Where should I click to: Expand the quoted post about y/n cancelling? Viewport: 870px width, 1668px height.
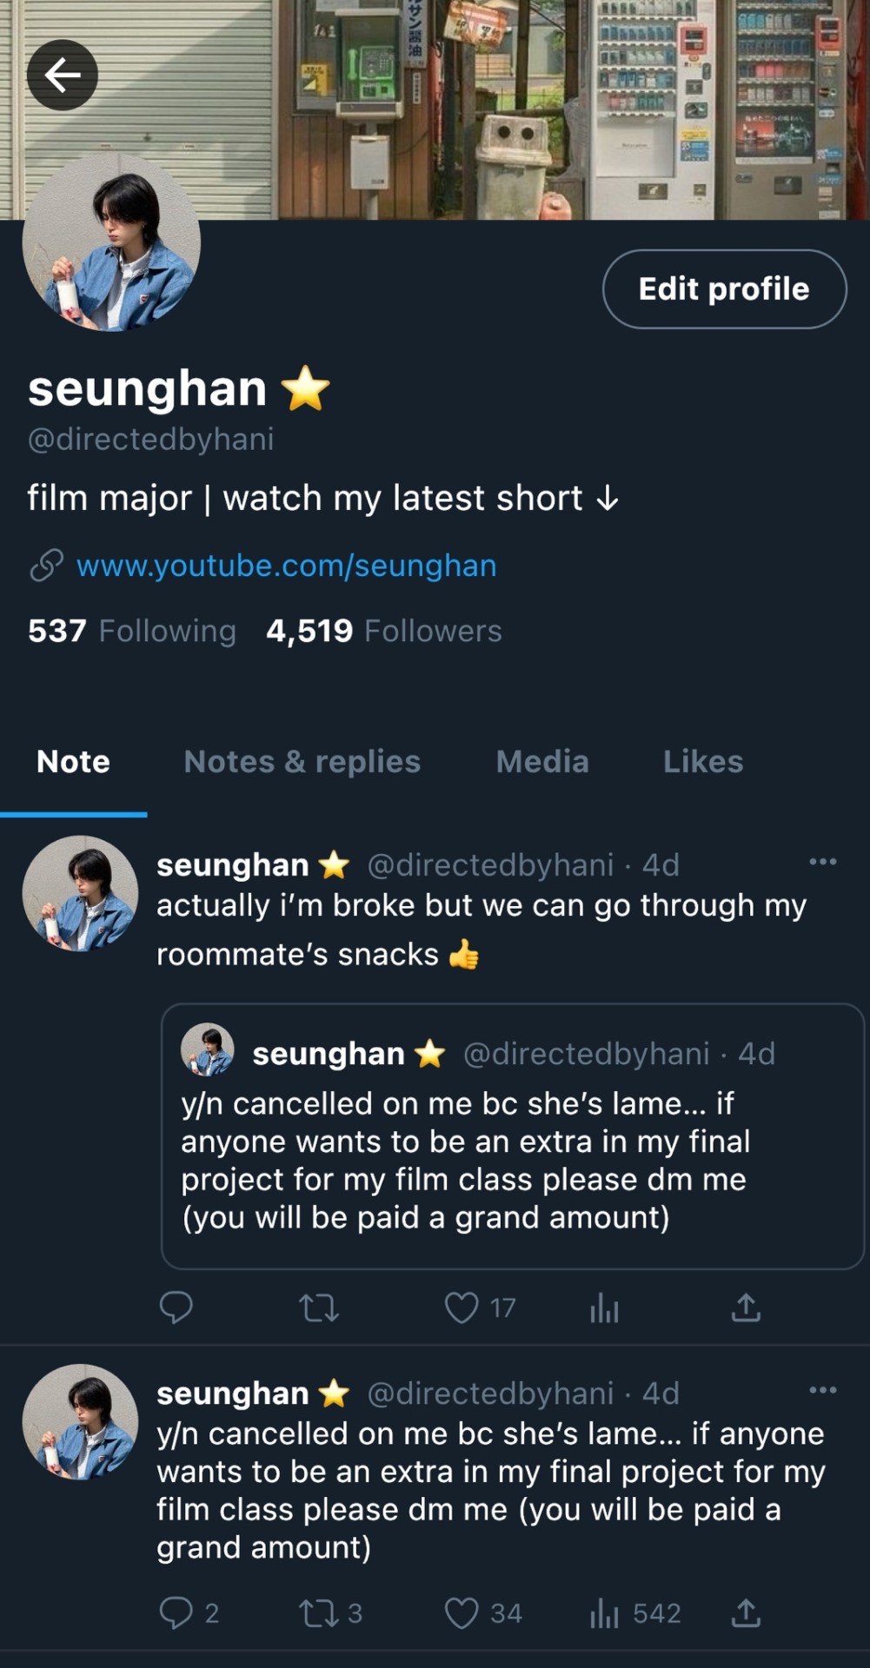point(512,1136)
